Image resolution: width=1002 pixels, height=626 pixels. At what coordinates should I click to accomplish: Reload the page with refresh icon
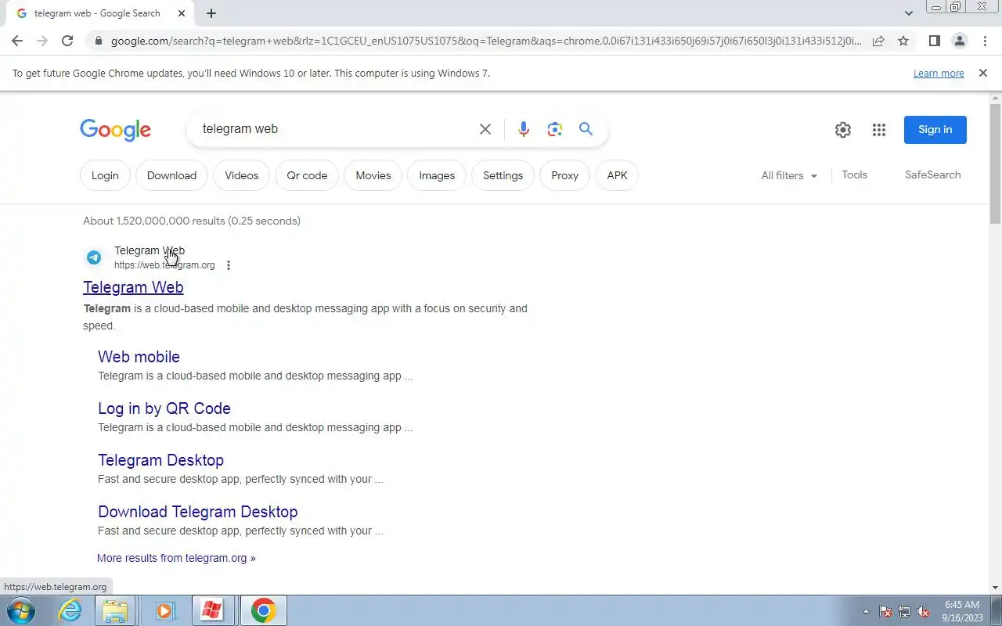(x=67, y=41)
